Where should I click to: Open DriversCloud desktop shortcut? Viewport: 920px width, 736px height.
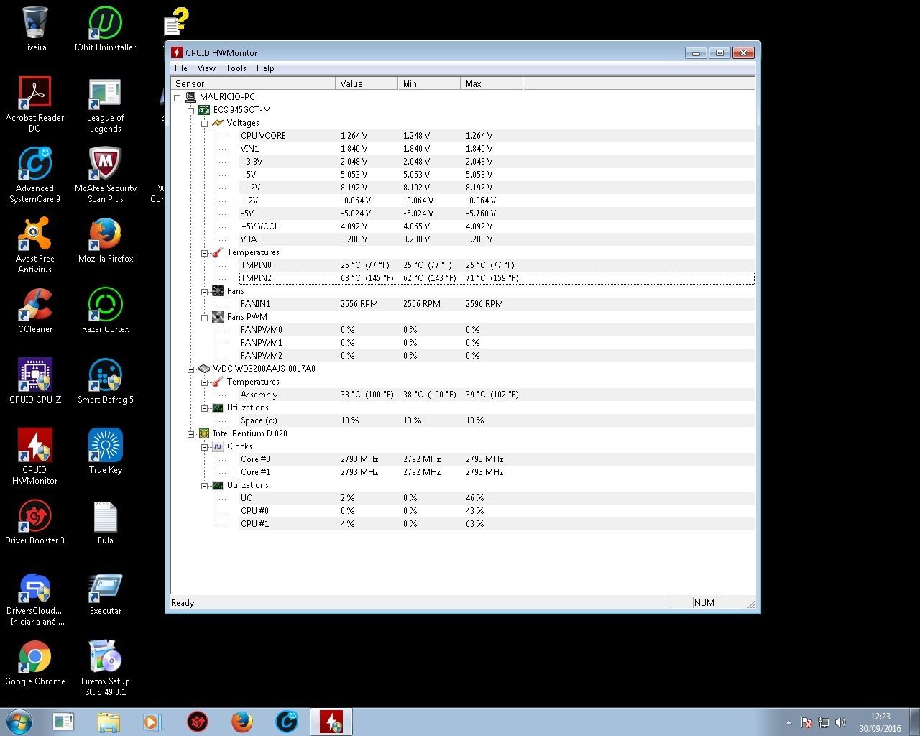click(x=34, y=598)
